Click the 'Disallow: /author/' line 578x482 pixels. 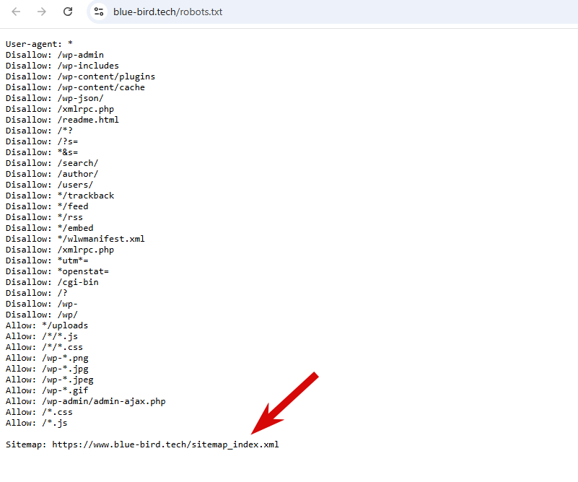(x=52, y=174)
